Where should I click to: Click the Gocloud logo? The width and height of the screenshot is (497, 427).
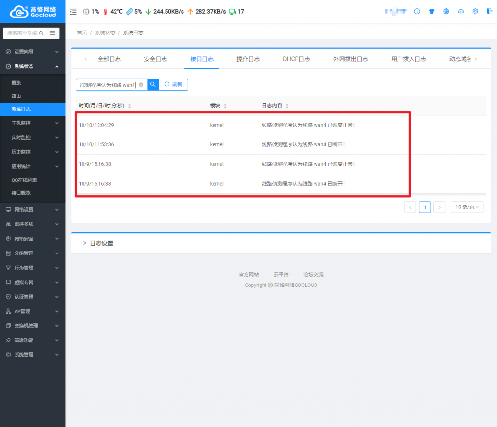(33, 12)
